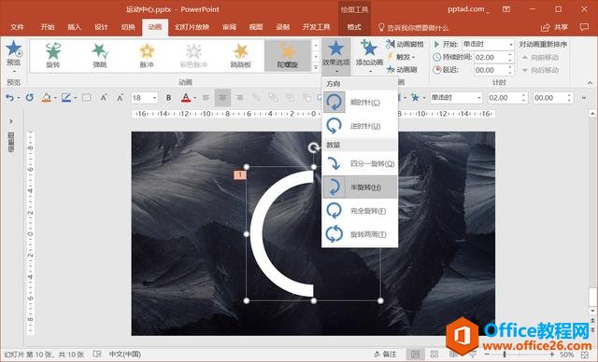The image size is (598, 362).
Task: Choose 顺时针(C) clockwise direction
Action: coord(360,102)
